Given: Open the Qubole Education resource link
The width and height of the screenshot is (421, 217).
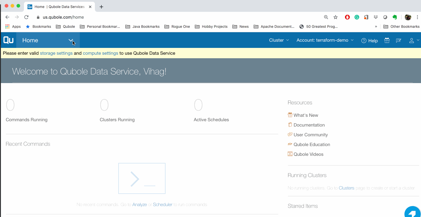Looking at the screenshot, I should [x=312, y=145].
